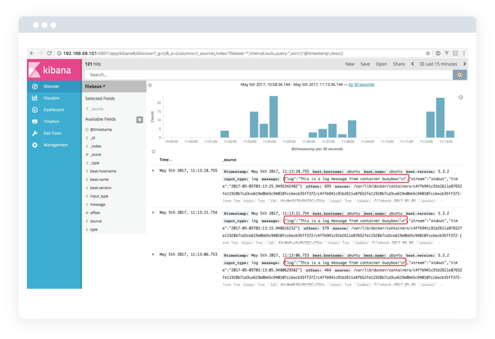Click Open in the top toolbar

tap(381, 64)
